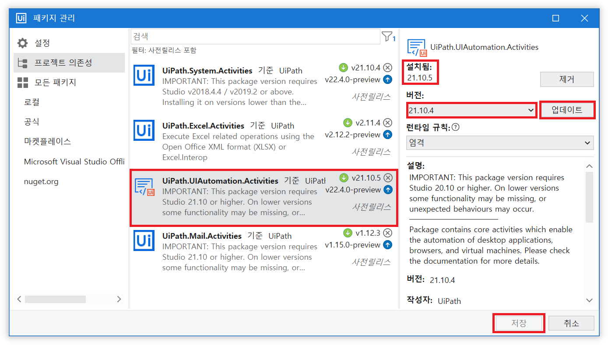The height and width of the screenshot is (345, 608).
Task: Open the runtime rule 엄격 dropdown
Action: coord(500,143)
